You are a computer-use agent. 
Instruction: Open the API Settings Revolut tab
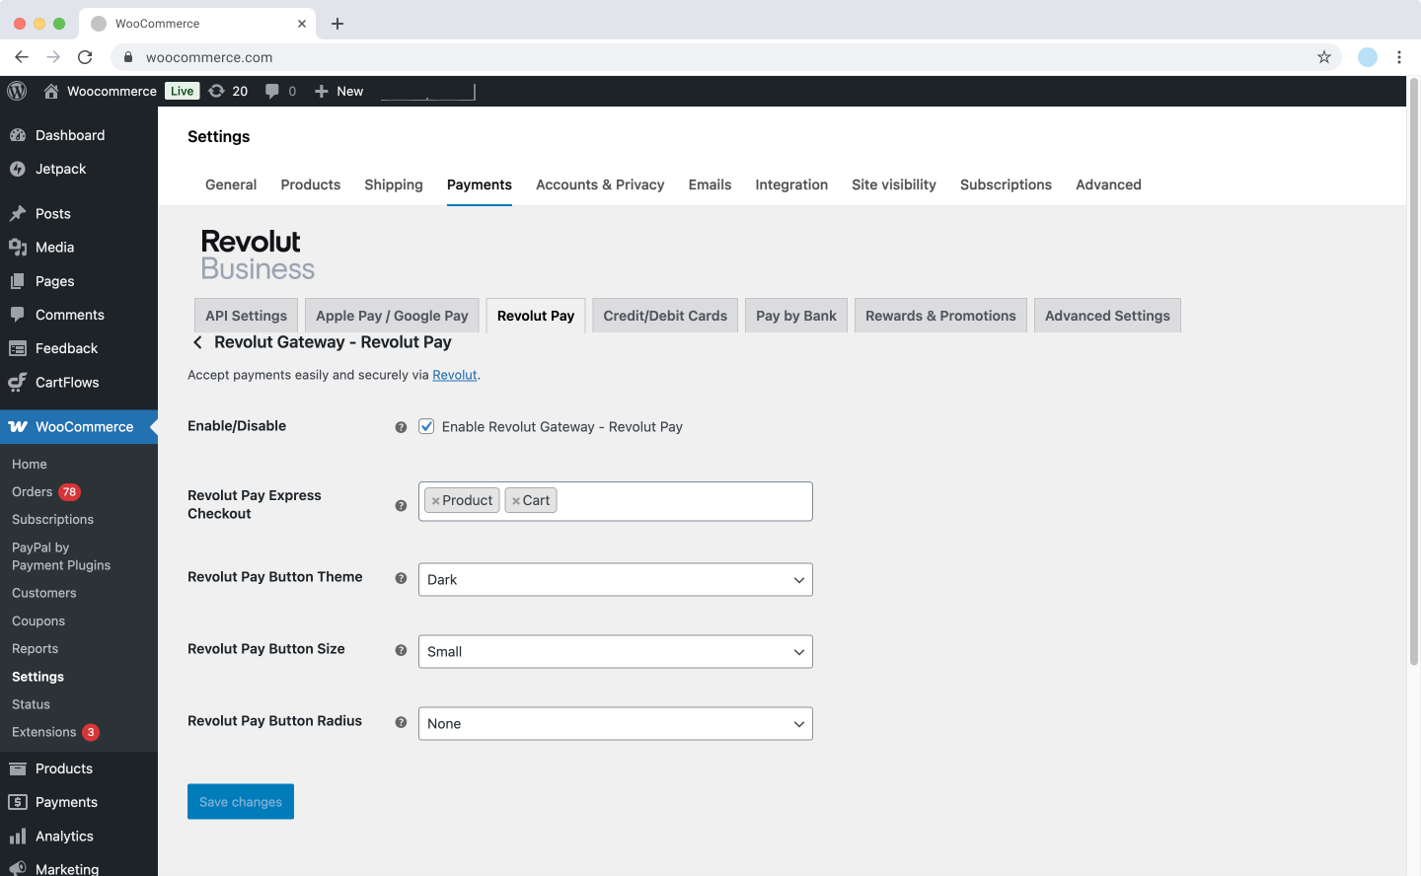[246, 316]
